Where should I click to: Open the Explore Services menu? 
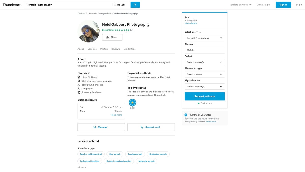click(240, 5)
